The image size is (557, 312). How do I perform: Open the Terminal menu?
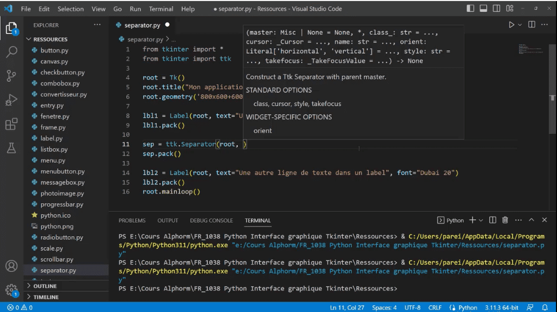[x=160, y=8]
